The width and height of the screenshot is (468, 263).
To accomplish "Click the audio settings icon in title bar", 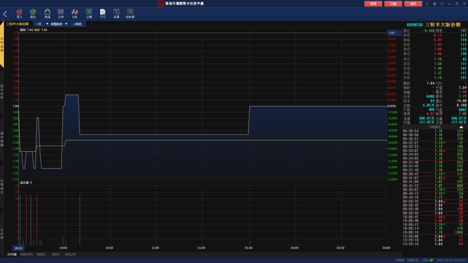I will [x=427, y=3].
